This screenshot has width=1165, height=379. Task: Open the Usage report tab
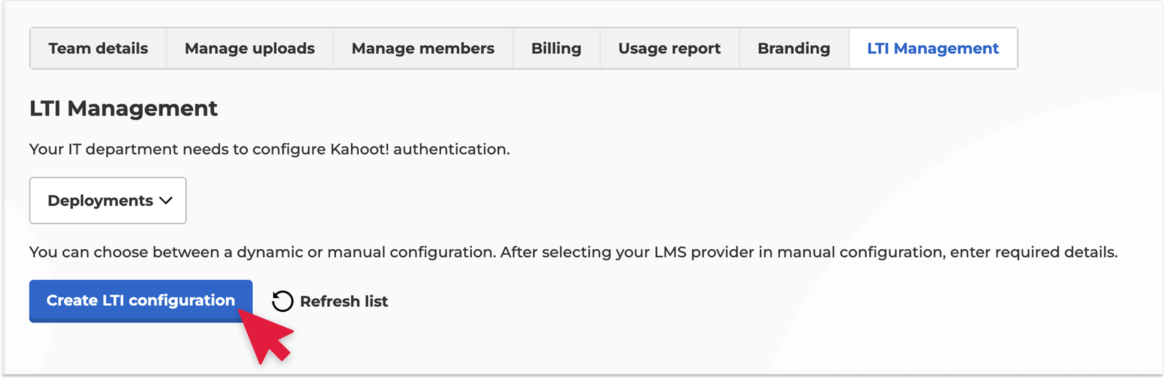coord(669,48)
